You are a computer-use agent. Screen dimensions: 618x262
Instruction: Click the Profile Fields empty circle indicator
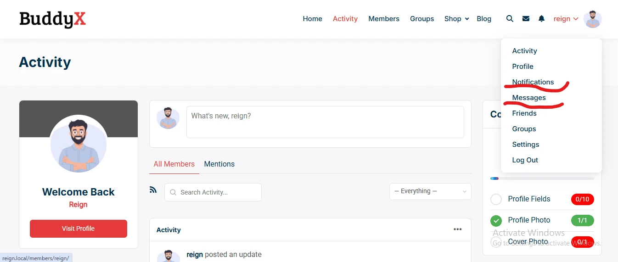tap(496, 200)
